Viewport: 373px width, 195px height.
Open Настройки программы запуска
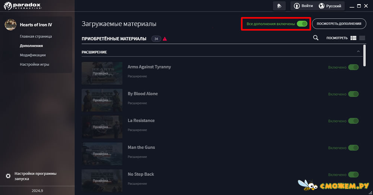[x=35, y=176]
